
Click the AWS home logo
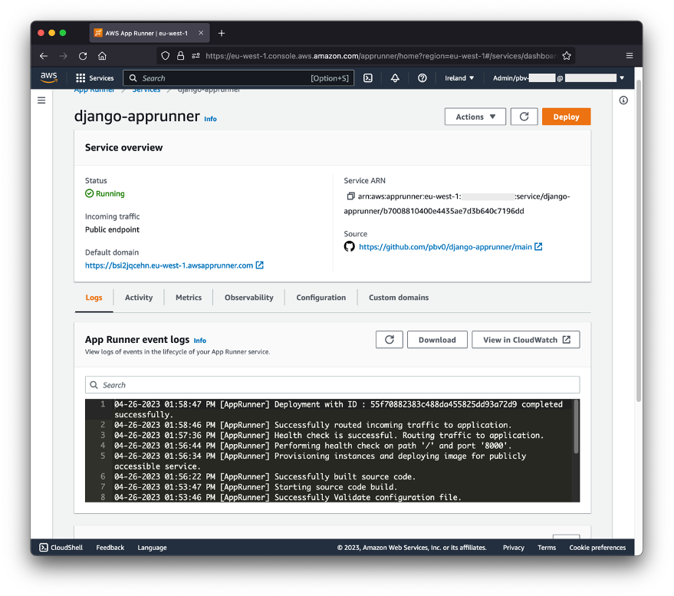click(x=48, y=77)
